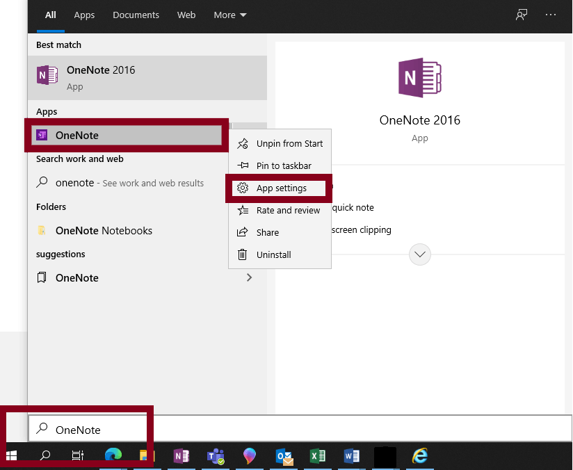Choose Uninstall from the context menu

(280, 254)
